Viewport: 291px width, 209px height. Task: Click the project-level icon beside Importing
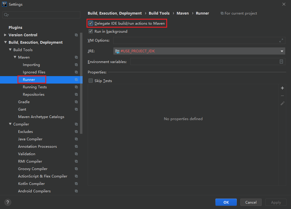(x=76, y=65)
